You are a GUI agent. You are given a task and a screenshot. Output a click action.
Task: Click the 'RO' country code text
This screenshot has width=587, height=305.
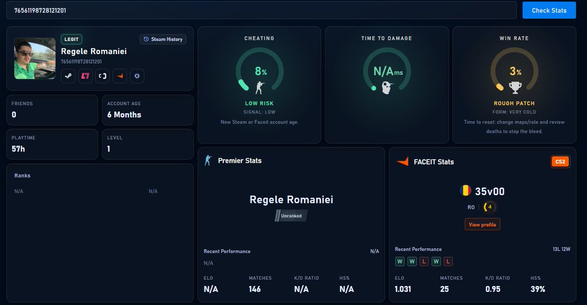(x=471, y=207)
